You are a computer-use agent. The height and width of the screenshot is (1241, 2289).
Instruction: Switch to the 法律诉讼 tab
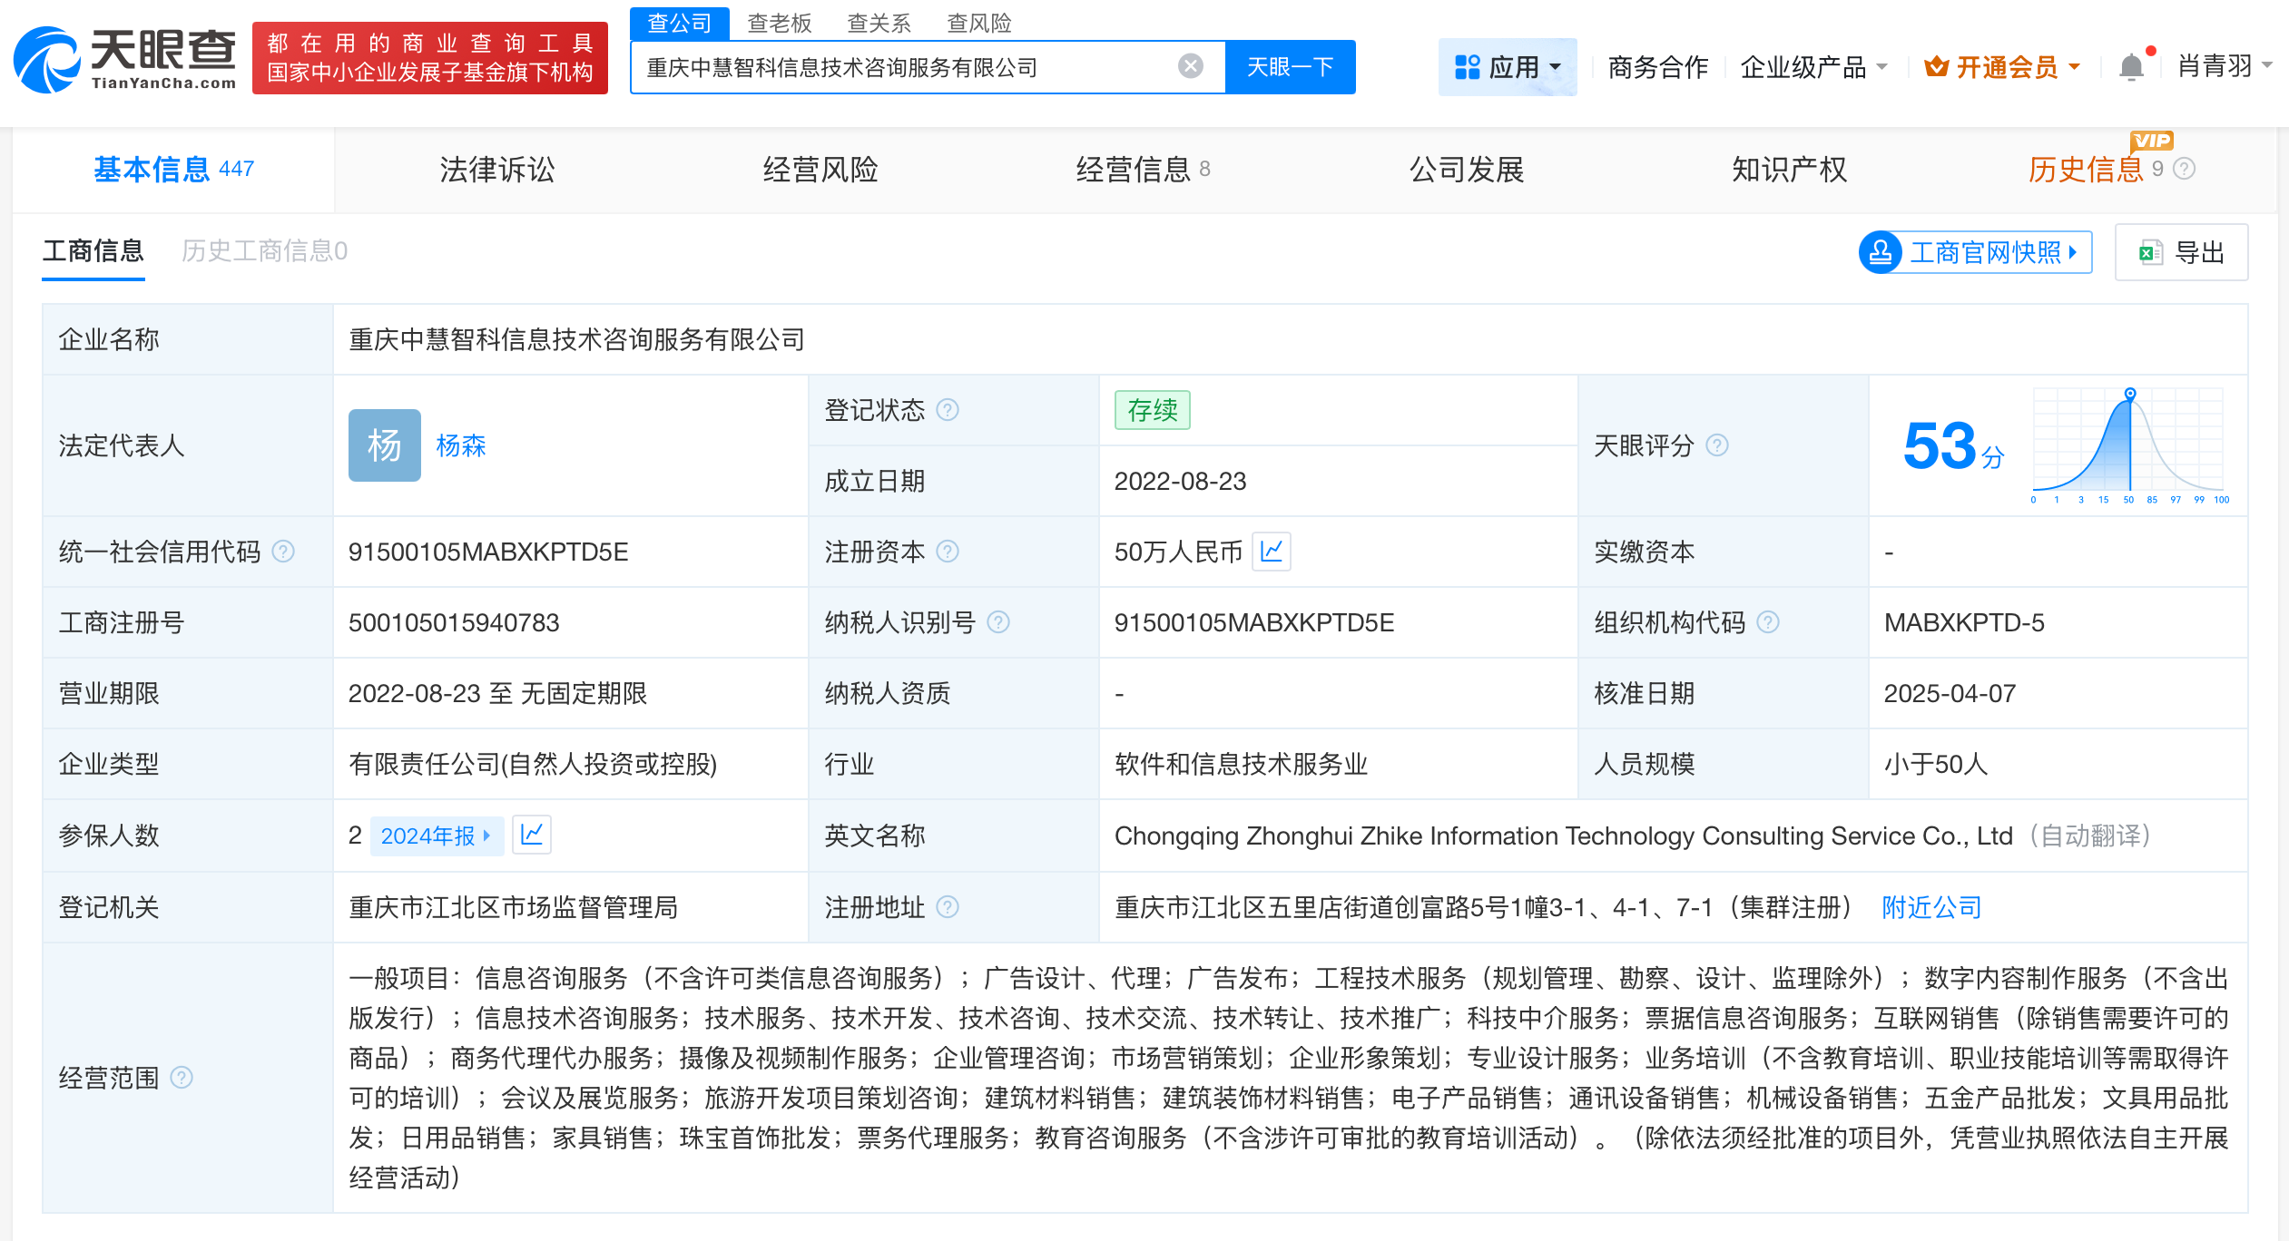(496, 169)
